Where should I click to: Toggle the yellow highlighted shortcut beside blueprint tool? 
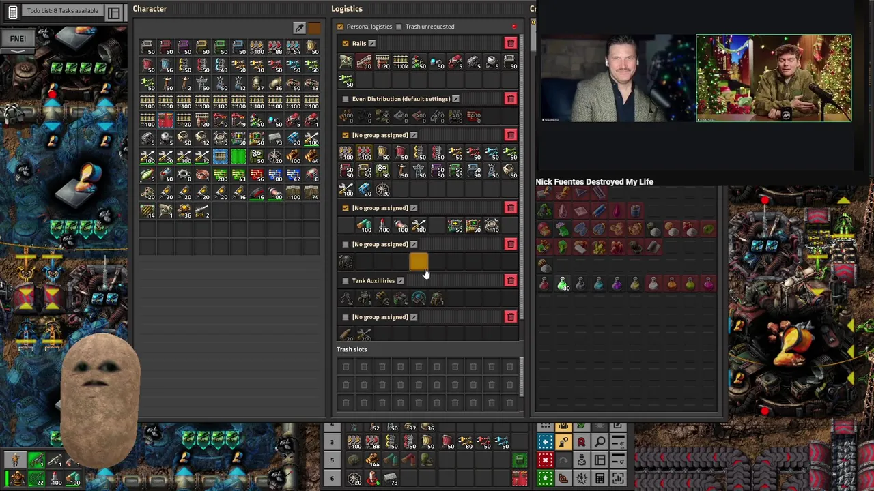563,443
